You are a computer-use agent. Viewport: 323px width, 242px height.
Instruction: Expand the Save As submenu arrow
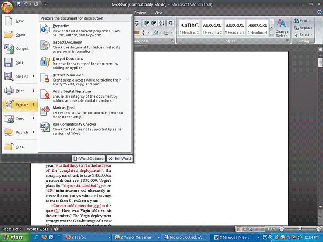[x=34, y=76]
